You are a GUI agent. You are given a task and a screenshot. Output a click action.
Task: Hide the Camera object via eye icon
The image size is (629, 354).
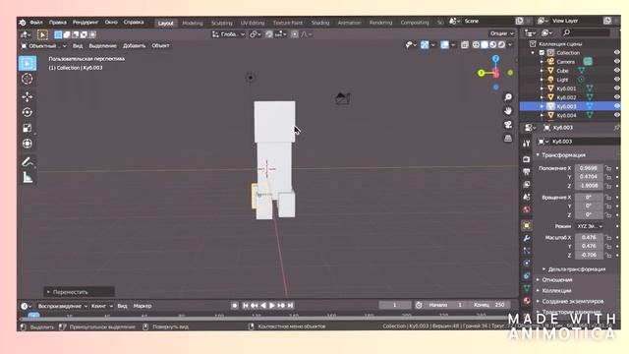point(616,61)
